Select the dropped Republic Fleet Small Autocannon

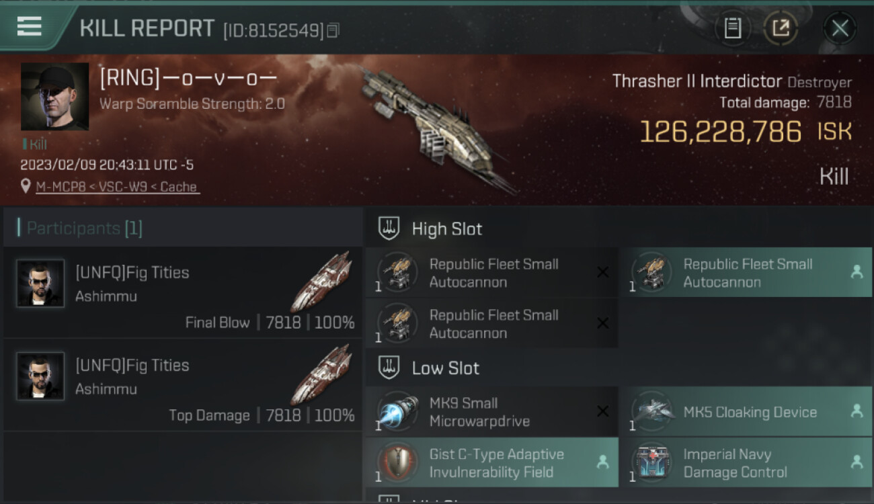click(x=746, y=273)
